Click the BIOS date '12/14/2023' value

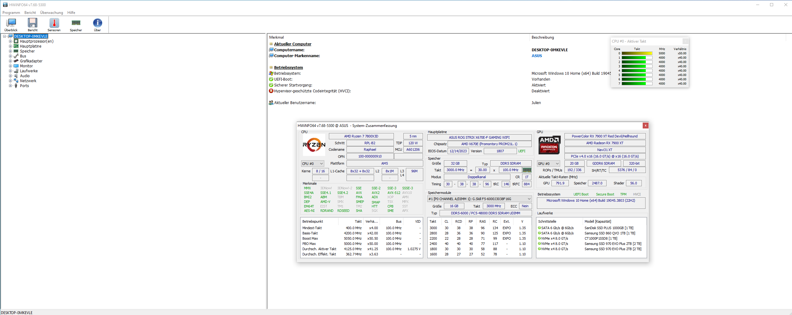(458, 151)
